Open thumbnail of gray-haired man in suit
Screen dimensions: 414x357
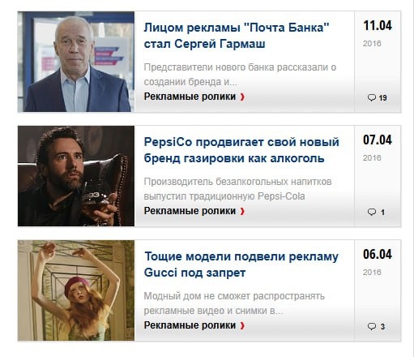click(x=76, y=62)
